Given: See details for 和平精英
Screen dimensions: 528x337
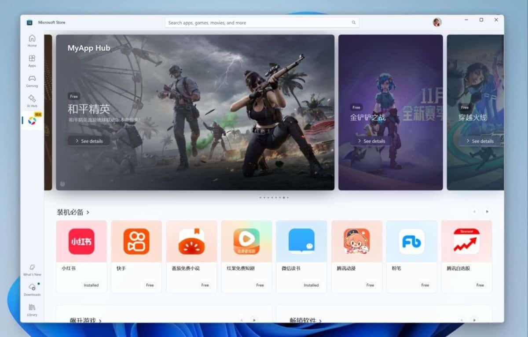Looking at the screenshot, I should [89, 141].
